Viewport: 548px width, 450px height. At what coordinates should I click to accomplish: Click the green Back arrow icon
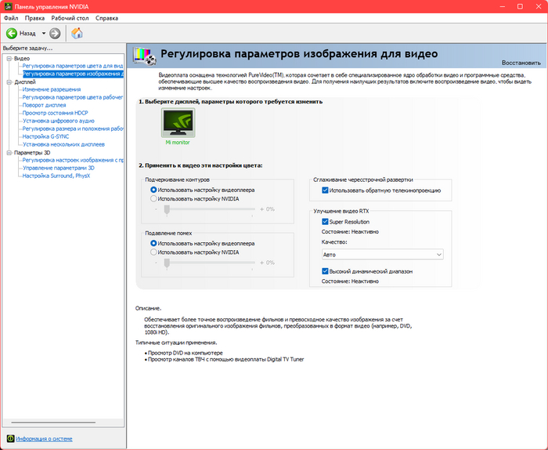coord(12,33)
